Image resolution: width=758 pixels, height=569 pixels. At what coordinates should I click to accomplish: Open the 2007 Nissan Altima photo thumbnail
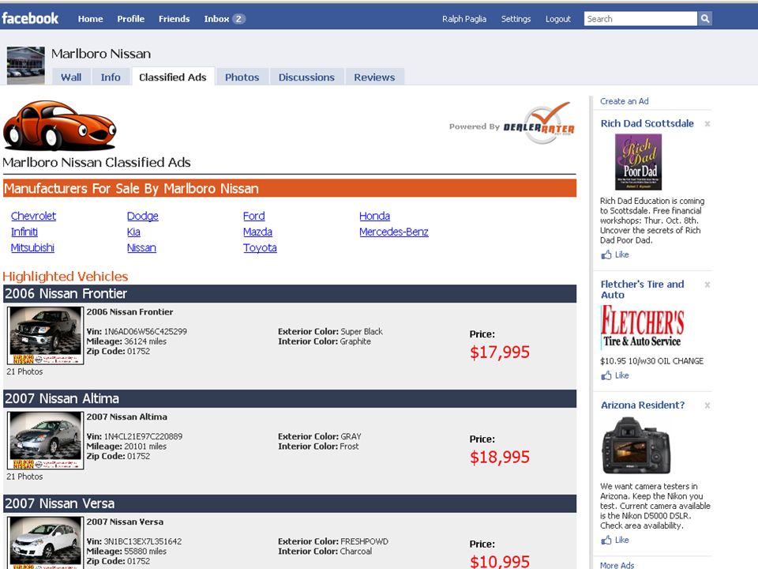point(46,440)
